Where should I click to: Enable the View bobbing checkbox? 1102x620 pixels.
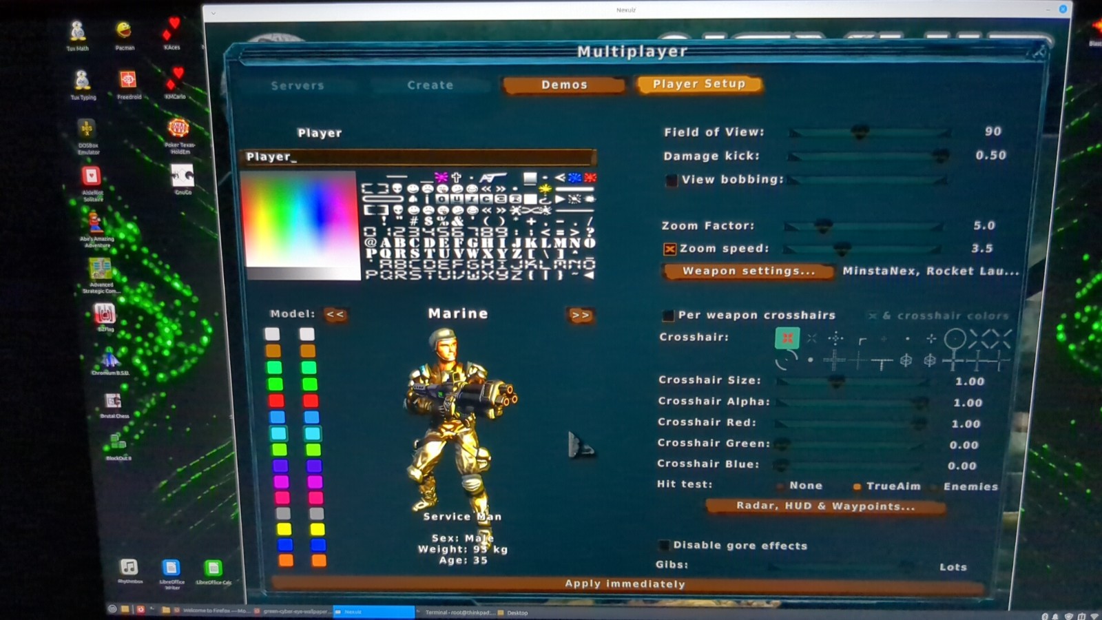(x=670, y=180)
